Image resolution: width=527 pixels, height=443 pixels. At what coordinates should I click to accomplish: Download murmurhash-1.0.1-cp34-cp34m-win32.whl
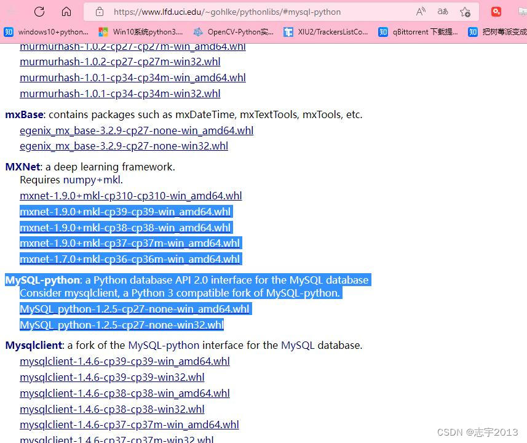pos(120,94)
